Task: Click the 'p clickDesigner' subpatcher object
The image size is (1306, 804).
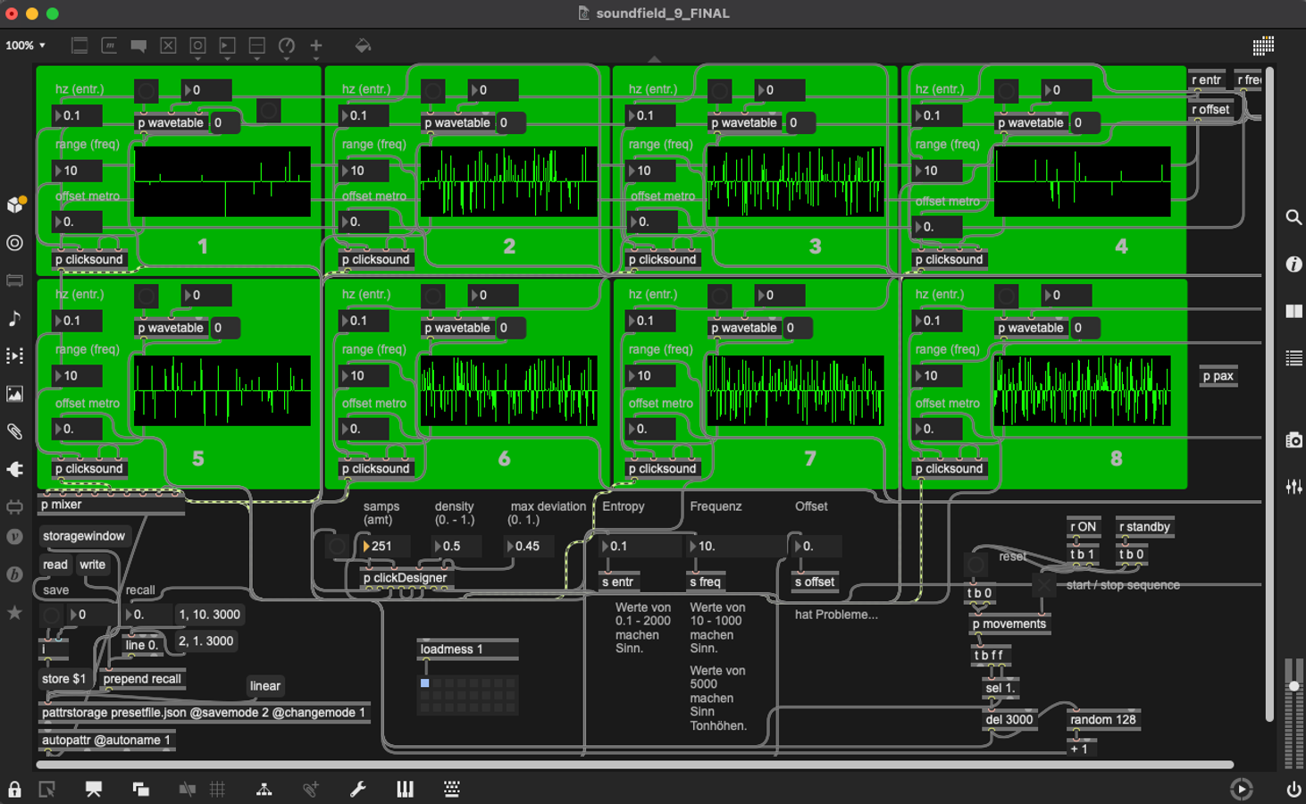Action: 405,578
